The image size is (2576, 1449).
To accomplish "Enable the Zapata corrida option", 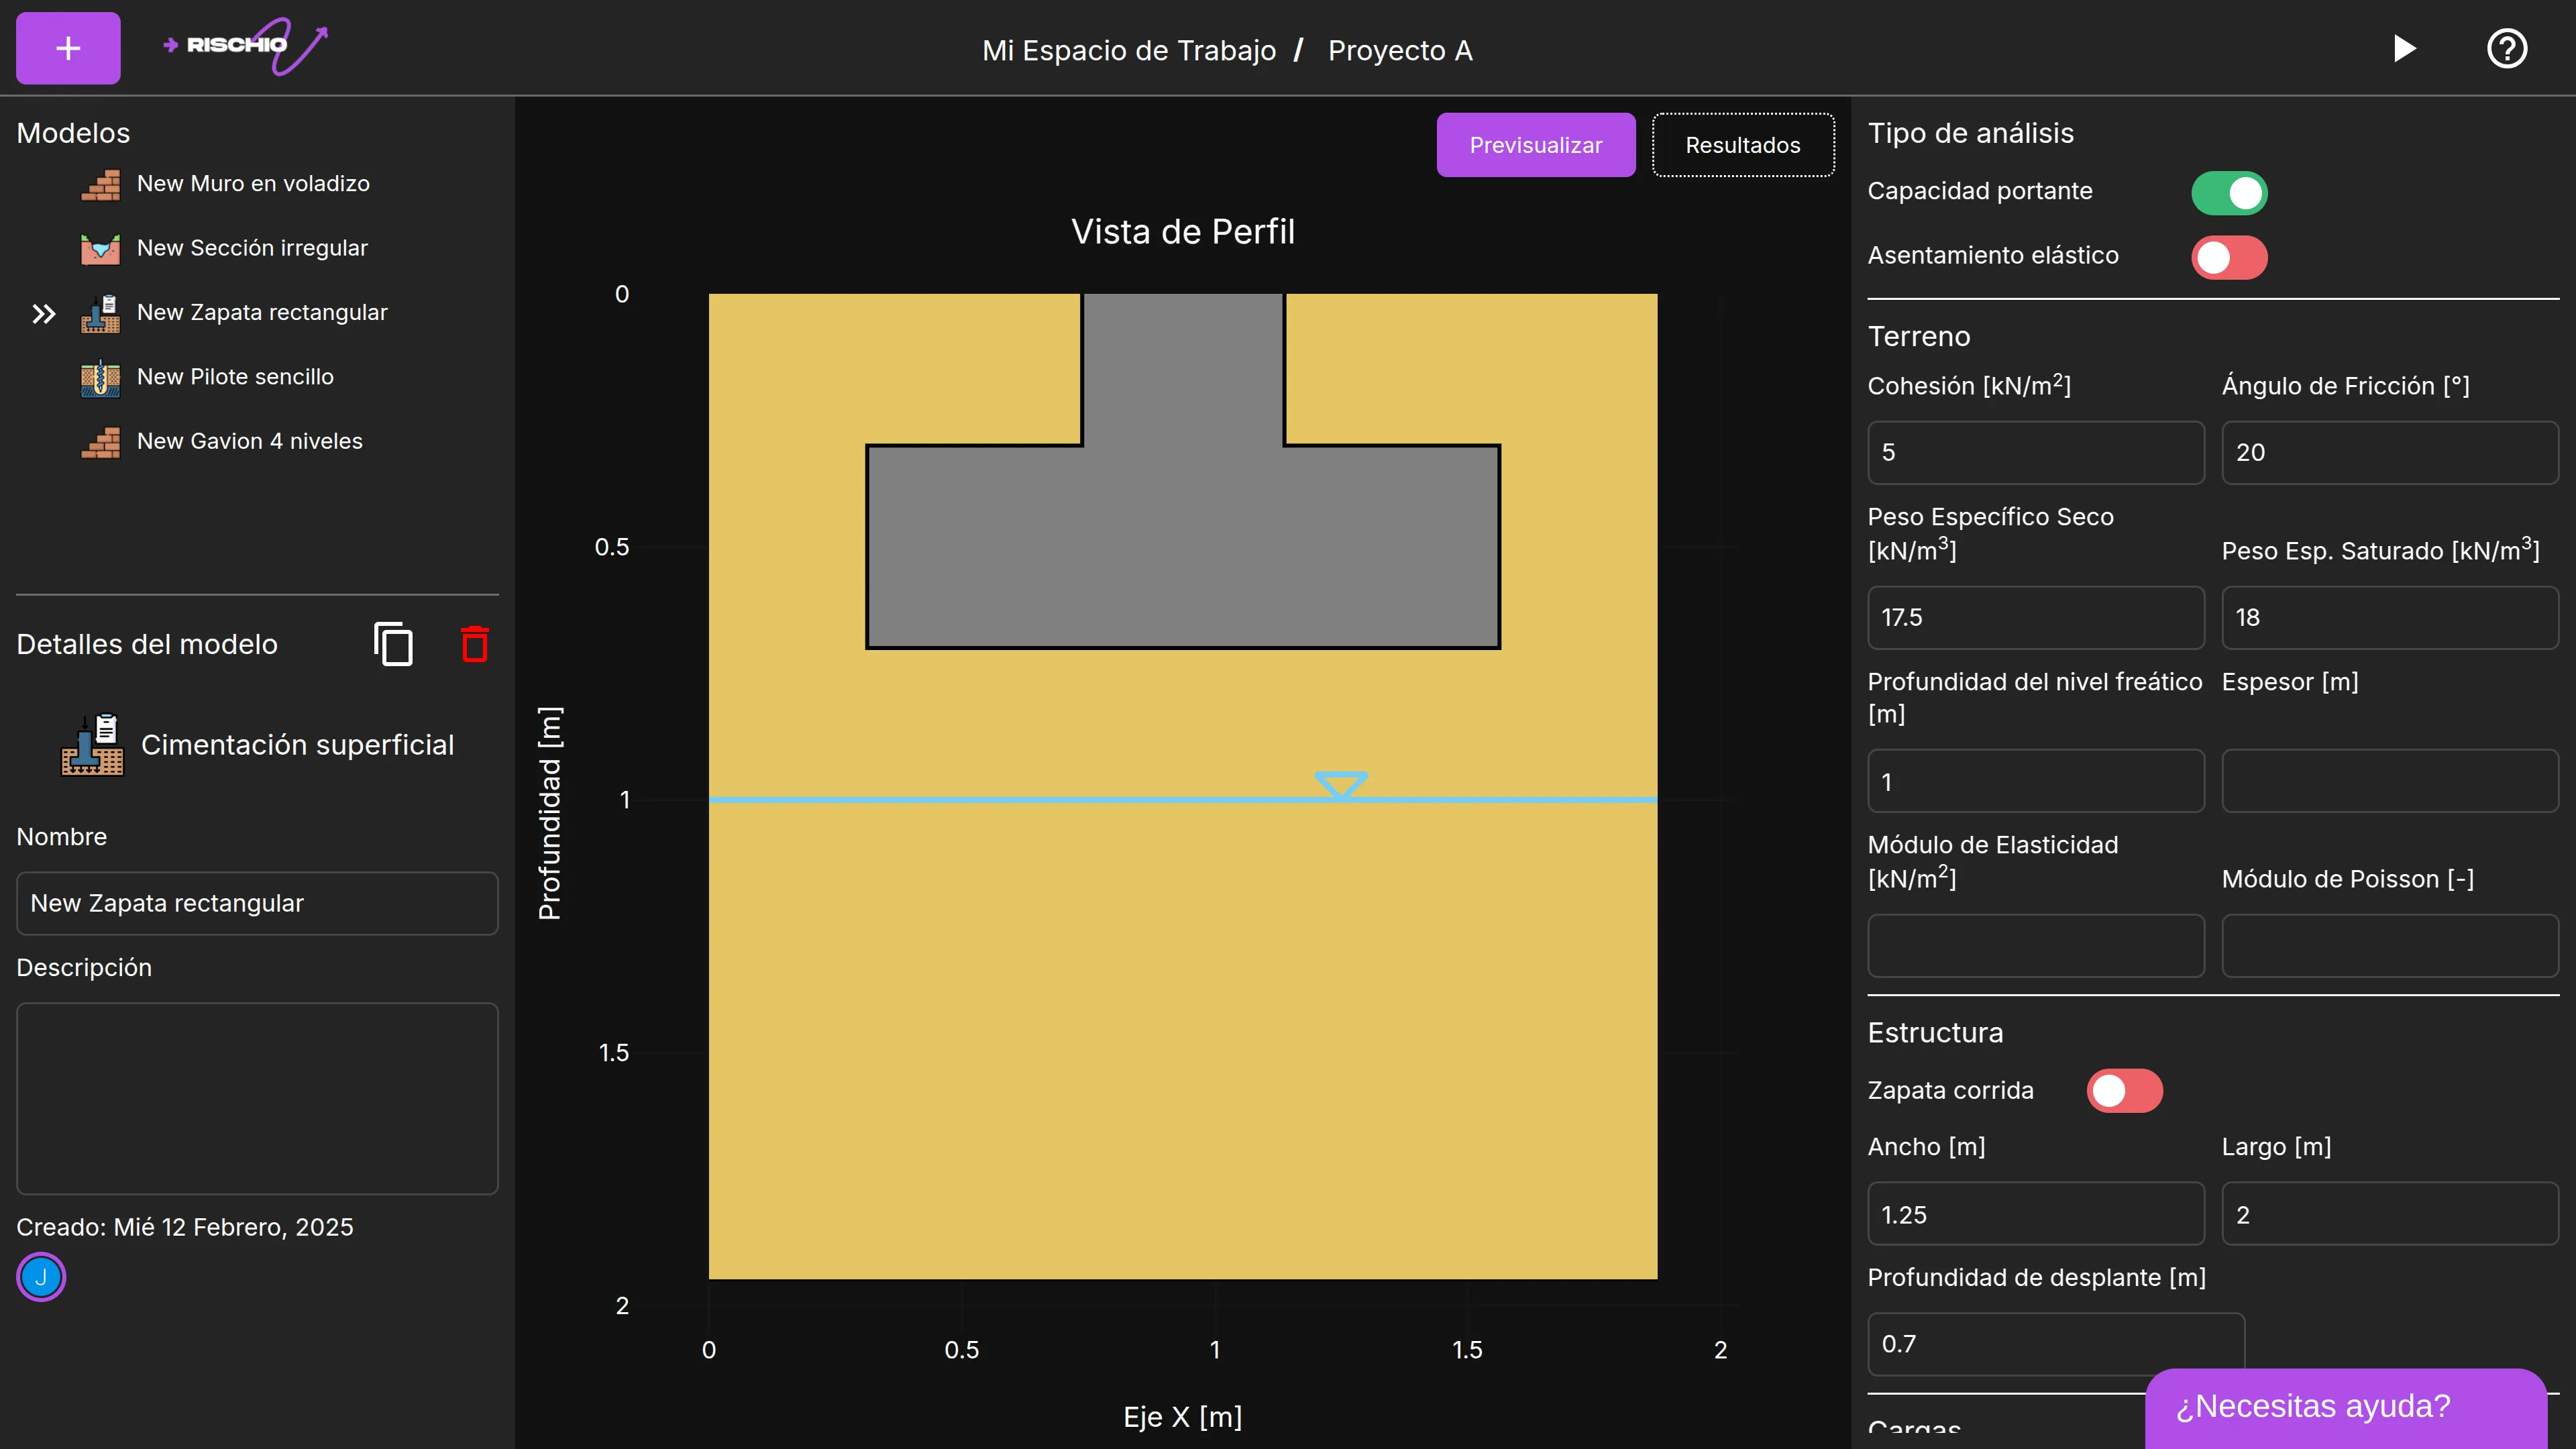I will (2126, 1091).
